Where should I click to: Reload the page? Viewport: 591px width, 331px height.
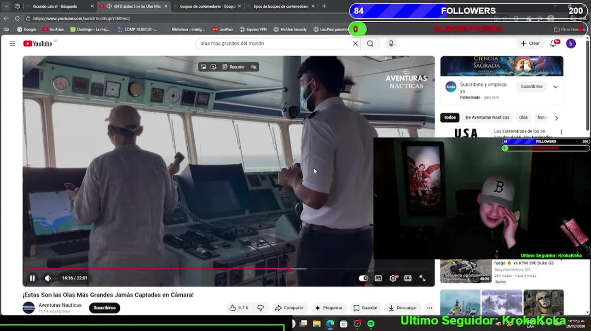[17, 18]
